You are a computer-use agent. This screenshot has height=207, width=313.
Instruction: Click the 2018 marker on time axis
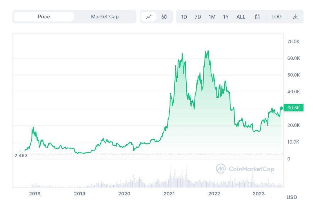[x=35, y=194]
